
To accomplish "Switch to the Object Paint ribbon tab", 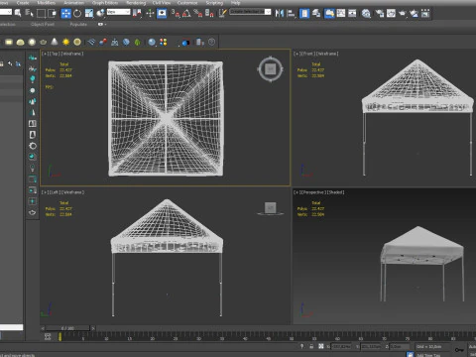I will click(43, 24).
